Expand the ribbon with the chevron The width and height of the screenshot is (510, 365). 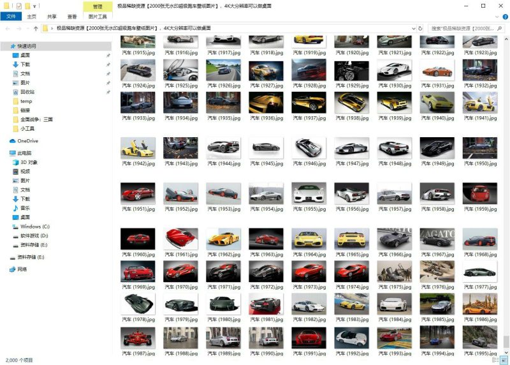[497, 17]
